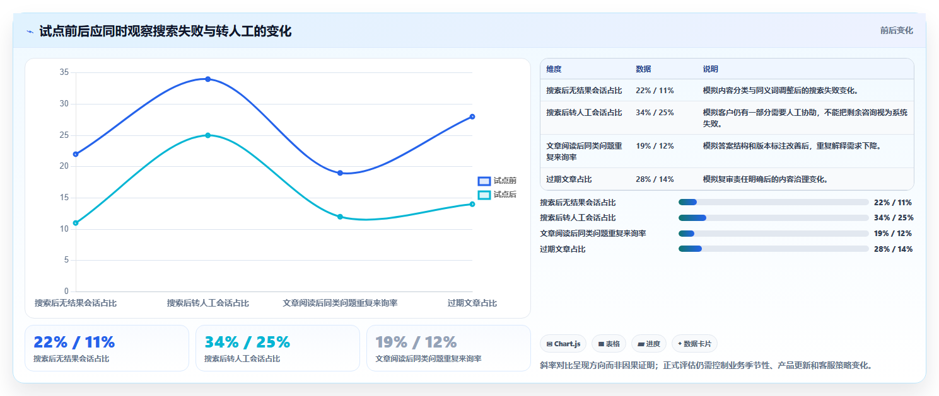Click progress row value 28% / 14%
Screen dimensions: 939x396
(x=893, y=249)
